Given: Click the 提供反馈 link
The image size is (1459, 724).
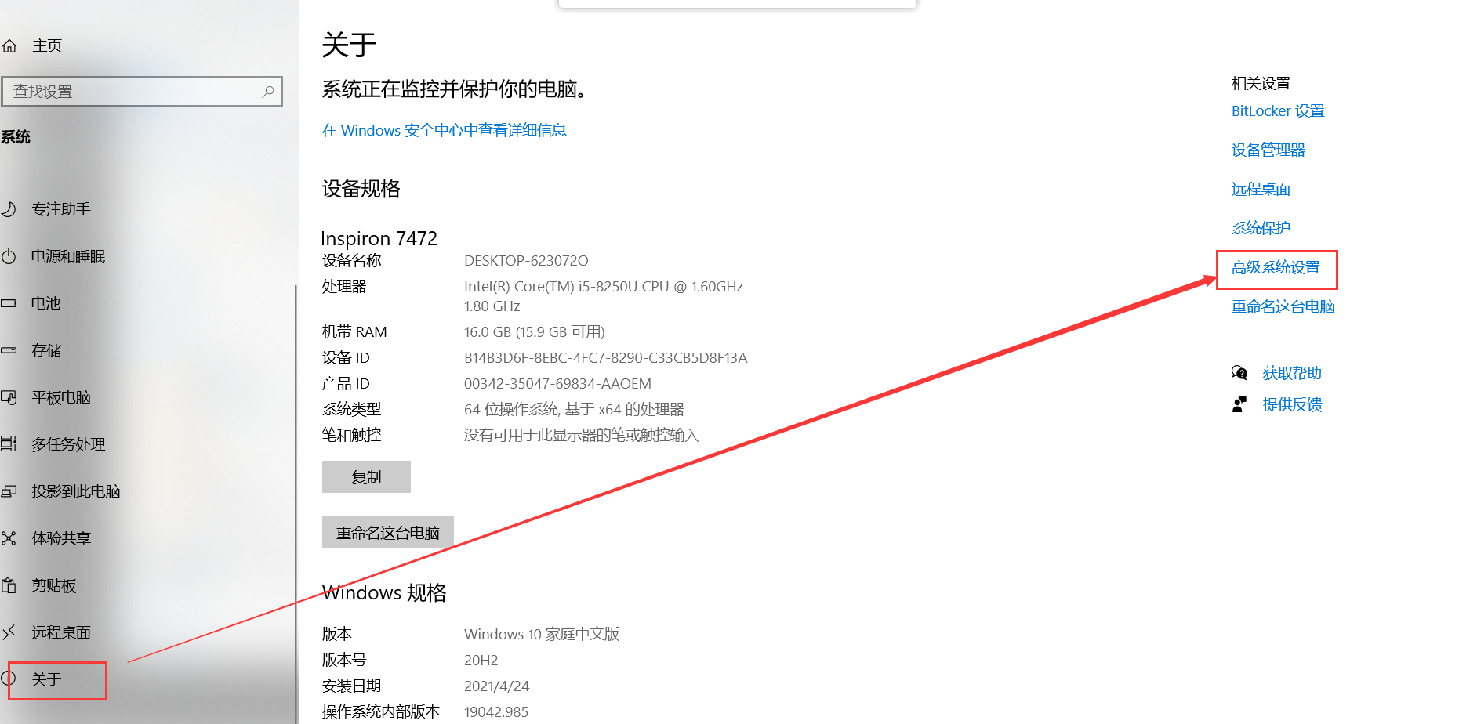Looking at the screenshot, I should (x=1292, y=404).
